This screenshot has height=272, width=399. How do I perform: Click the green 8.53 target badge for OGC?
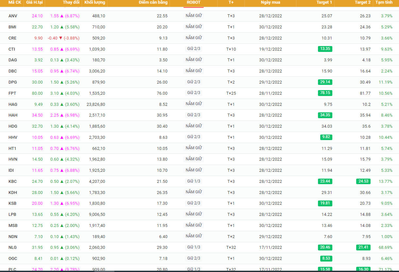point(326,258)
